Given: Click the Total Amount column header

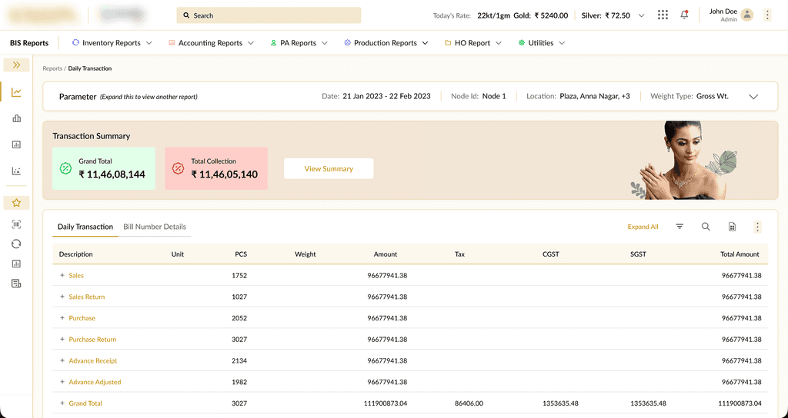Looking at the screenshot, I should tap(740, 254).
